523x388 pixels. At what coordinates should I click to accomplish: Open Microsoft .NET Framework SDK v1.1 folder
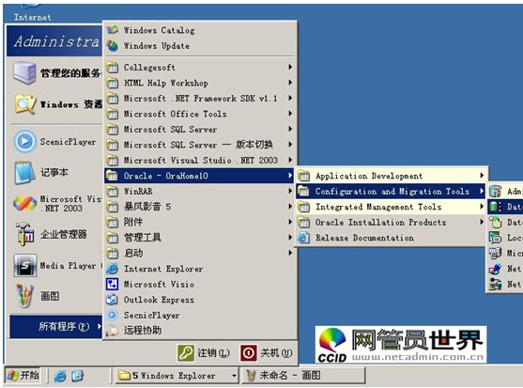coord(200,99)
